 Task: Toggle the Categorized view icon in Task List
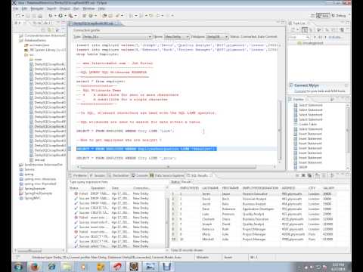305,30
